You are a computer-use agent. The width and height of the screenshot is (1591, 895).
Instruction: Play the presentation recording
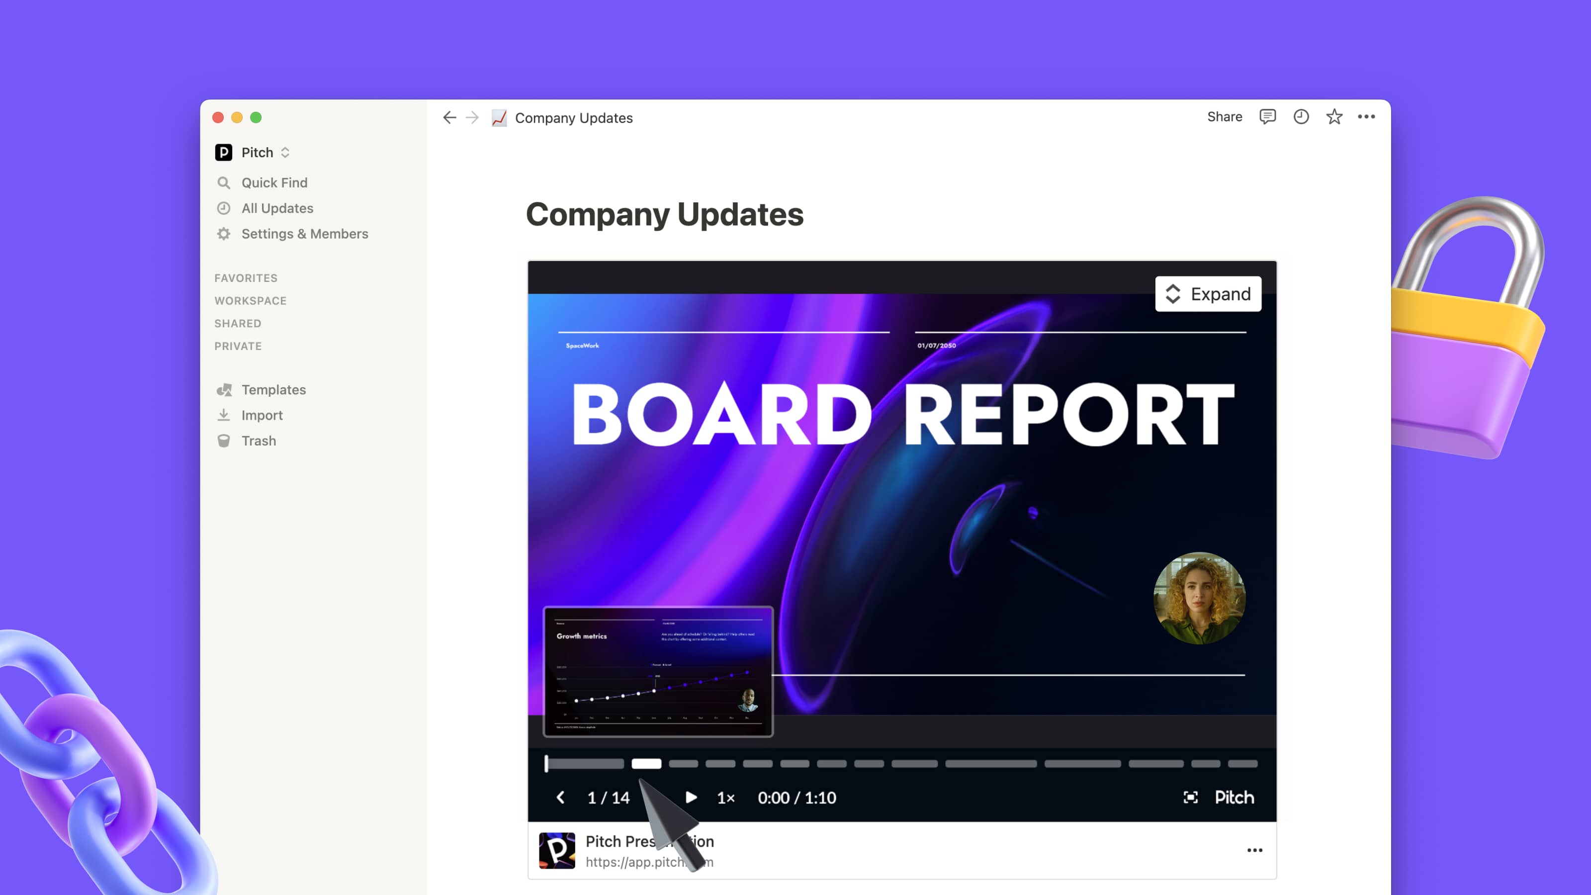point(691,798)
